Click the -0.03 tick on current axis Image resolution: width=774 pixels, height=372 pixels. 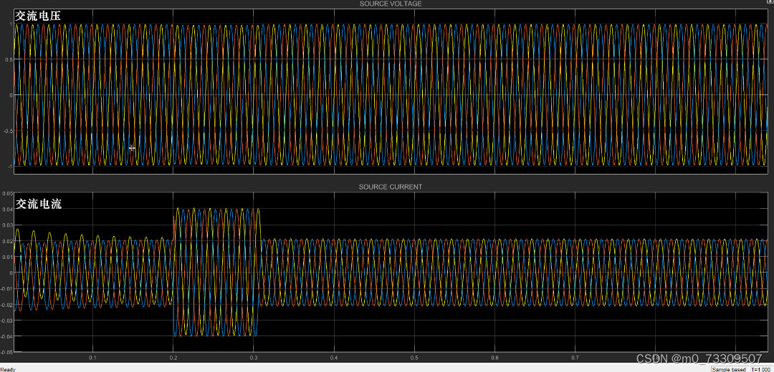[6, 320]
